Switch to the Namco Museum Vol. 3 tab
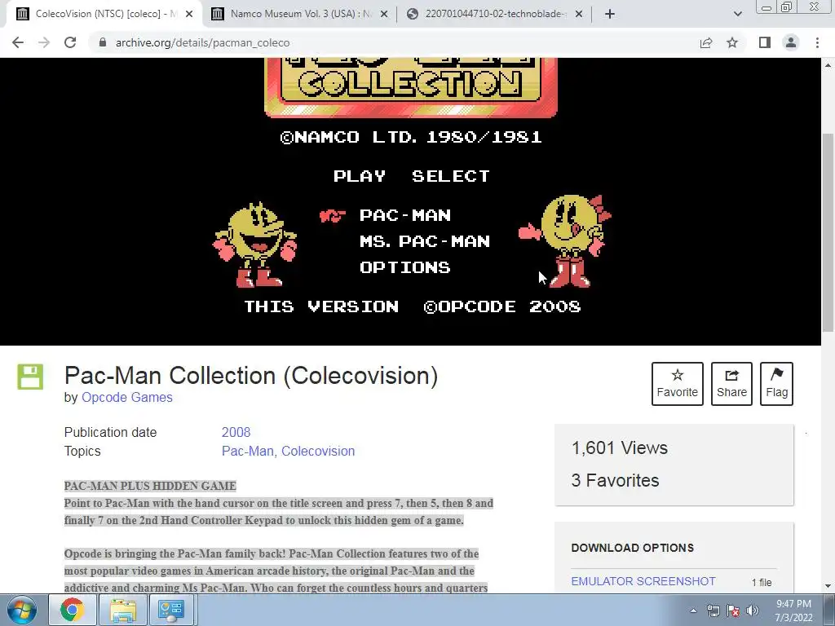Image resolution: width=835 pixels, height=626 pixels. [x=300, y=14]
